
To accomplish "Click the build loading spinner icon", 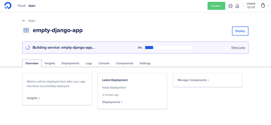I will click(x=28, y=47).
